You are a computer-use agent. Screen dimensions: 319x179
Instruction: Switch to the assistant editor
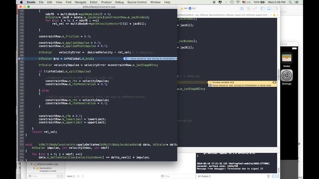[249, 8]
